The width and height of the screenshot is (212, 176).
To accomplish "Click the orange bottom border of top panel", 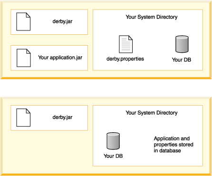I will [106, 78].
